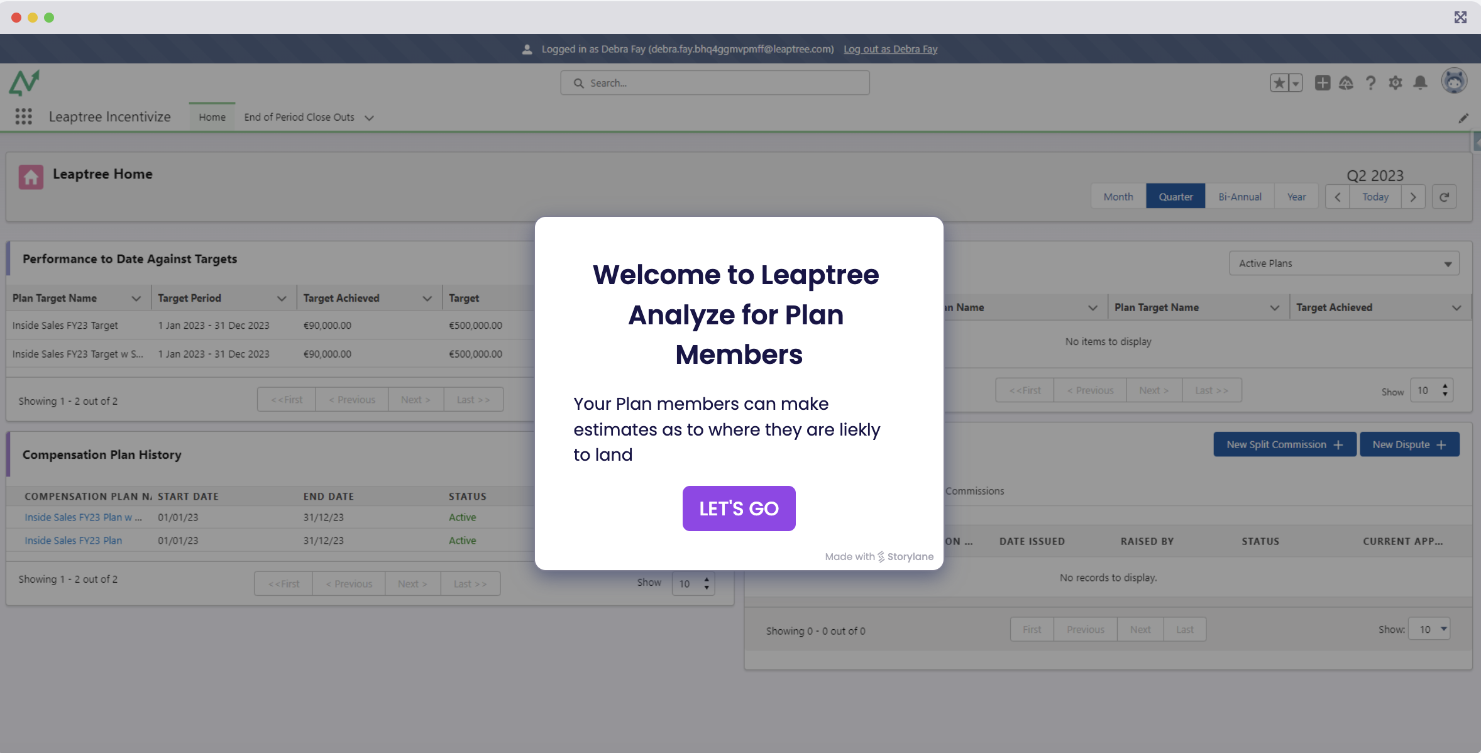Click the search magnifier icon
The width and height of the screenshot is (1481, 753).
point(578,83)
